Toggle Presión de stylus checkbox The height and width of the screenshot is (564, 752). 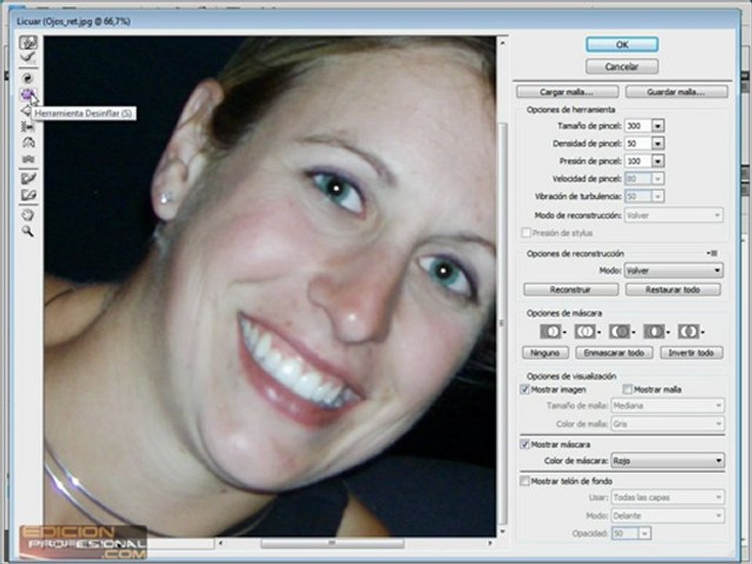tap(526, 233)
